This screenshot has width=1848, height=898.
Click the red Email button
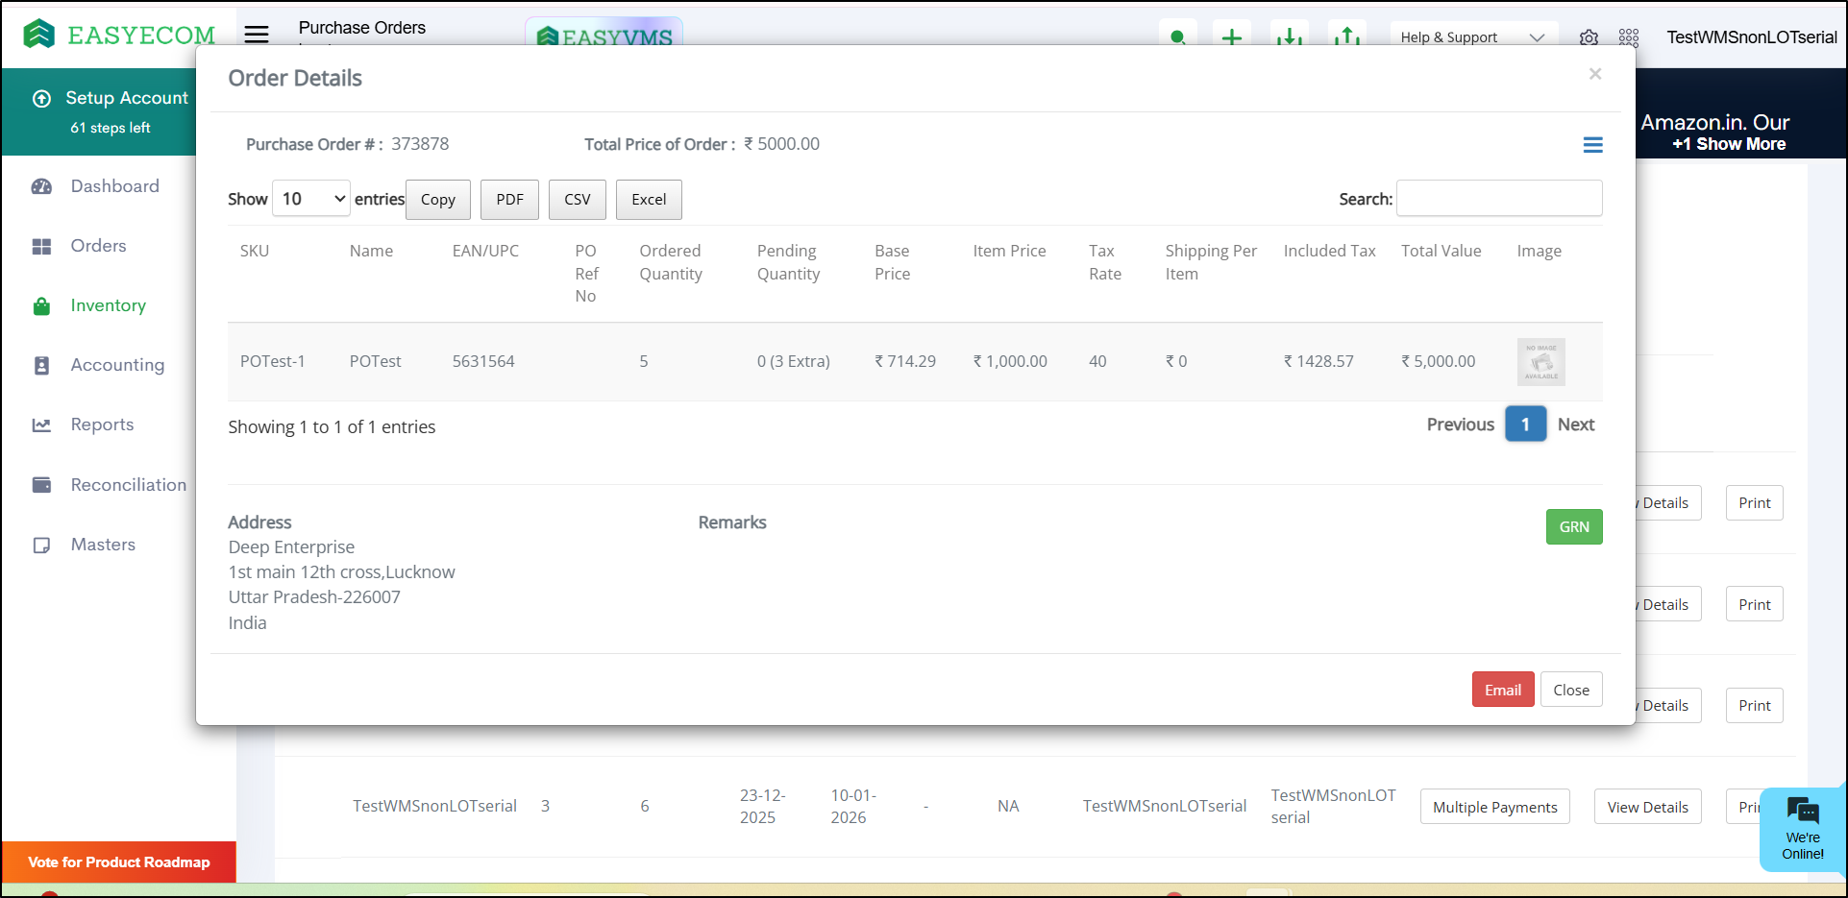click(1502, 690)
